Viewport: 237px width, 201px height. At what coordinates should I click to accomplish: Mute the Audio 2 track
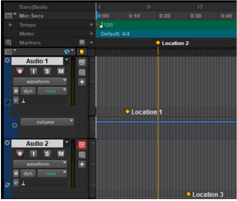[61, 154]
